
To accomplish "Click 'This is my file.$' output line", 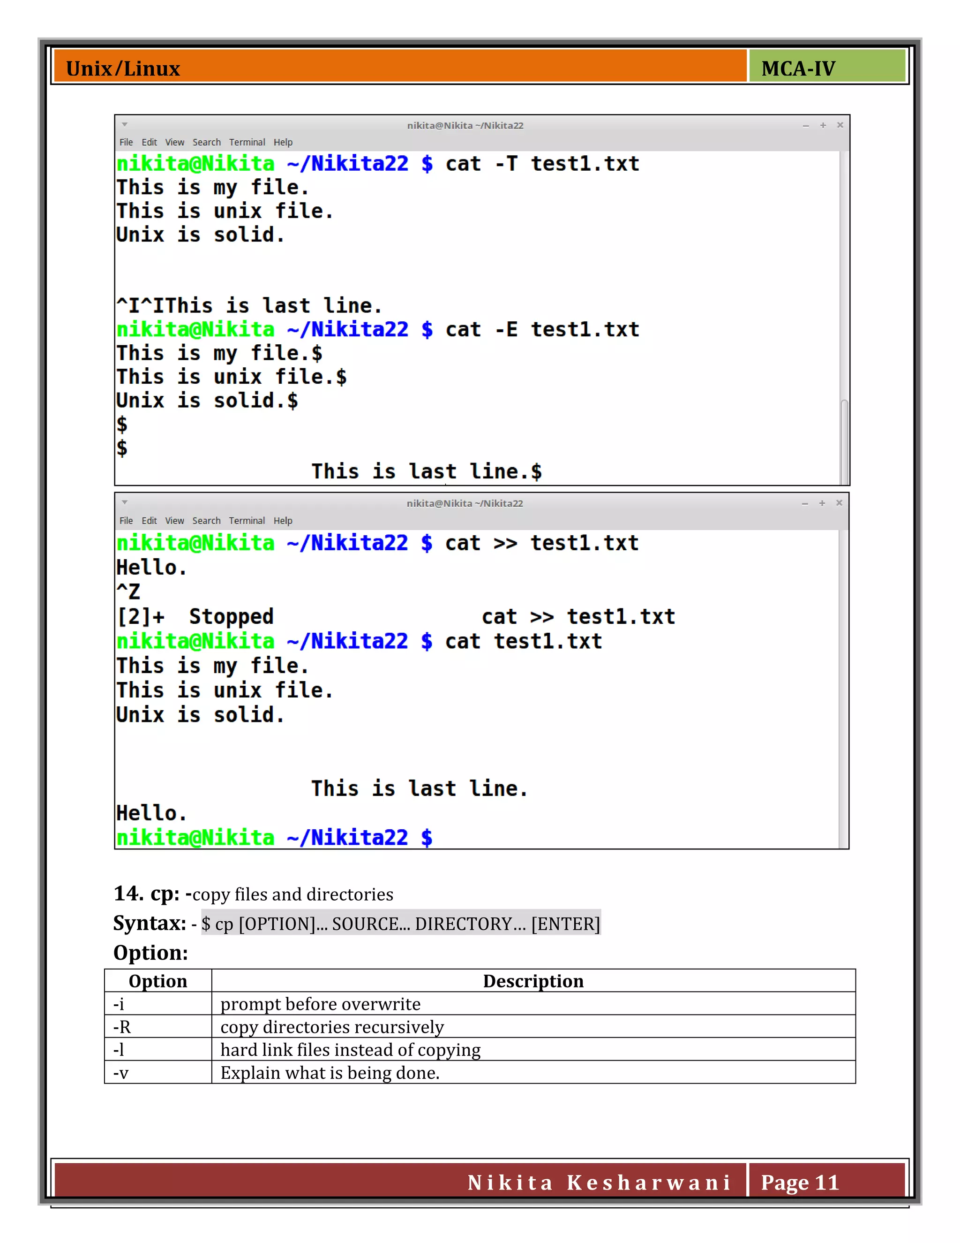I will point(219,354).
